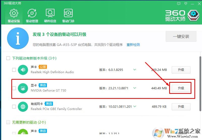The height and width of the screenshot is (140, 202).
Task: Click the 一键安装 button
Action: (181, 36)
